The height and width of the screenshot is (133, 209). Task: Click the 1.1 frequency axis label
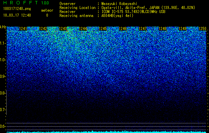3,43
